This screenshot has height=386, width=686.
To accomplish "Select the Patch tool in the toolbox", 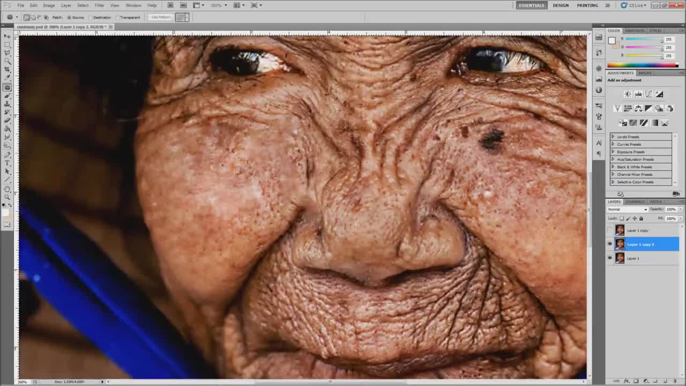I will (x=8, y=87).
